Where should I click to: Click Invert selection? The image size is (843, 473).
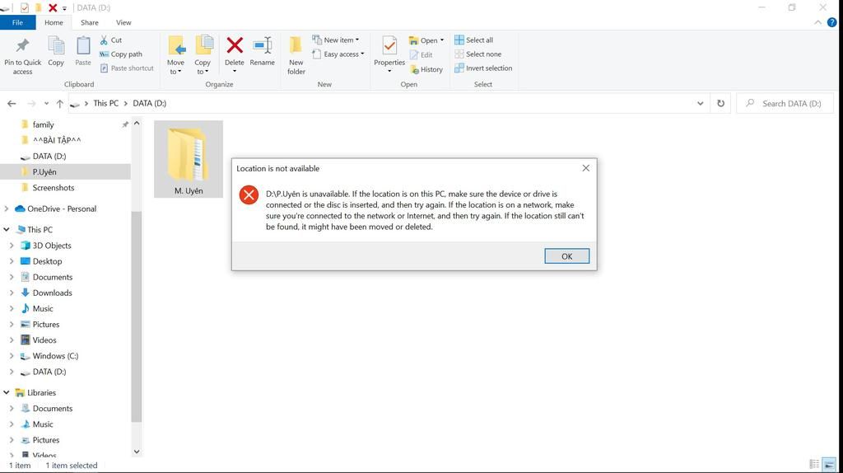pyautogui.click(x=483, y=68)
